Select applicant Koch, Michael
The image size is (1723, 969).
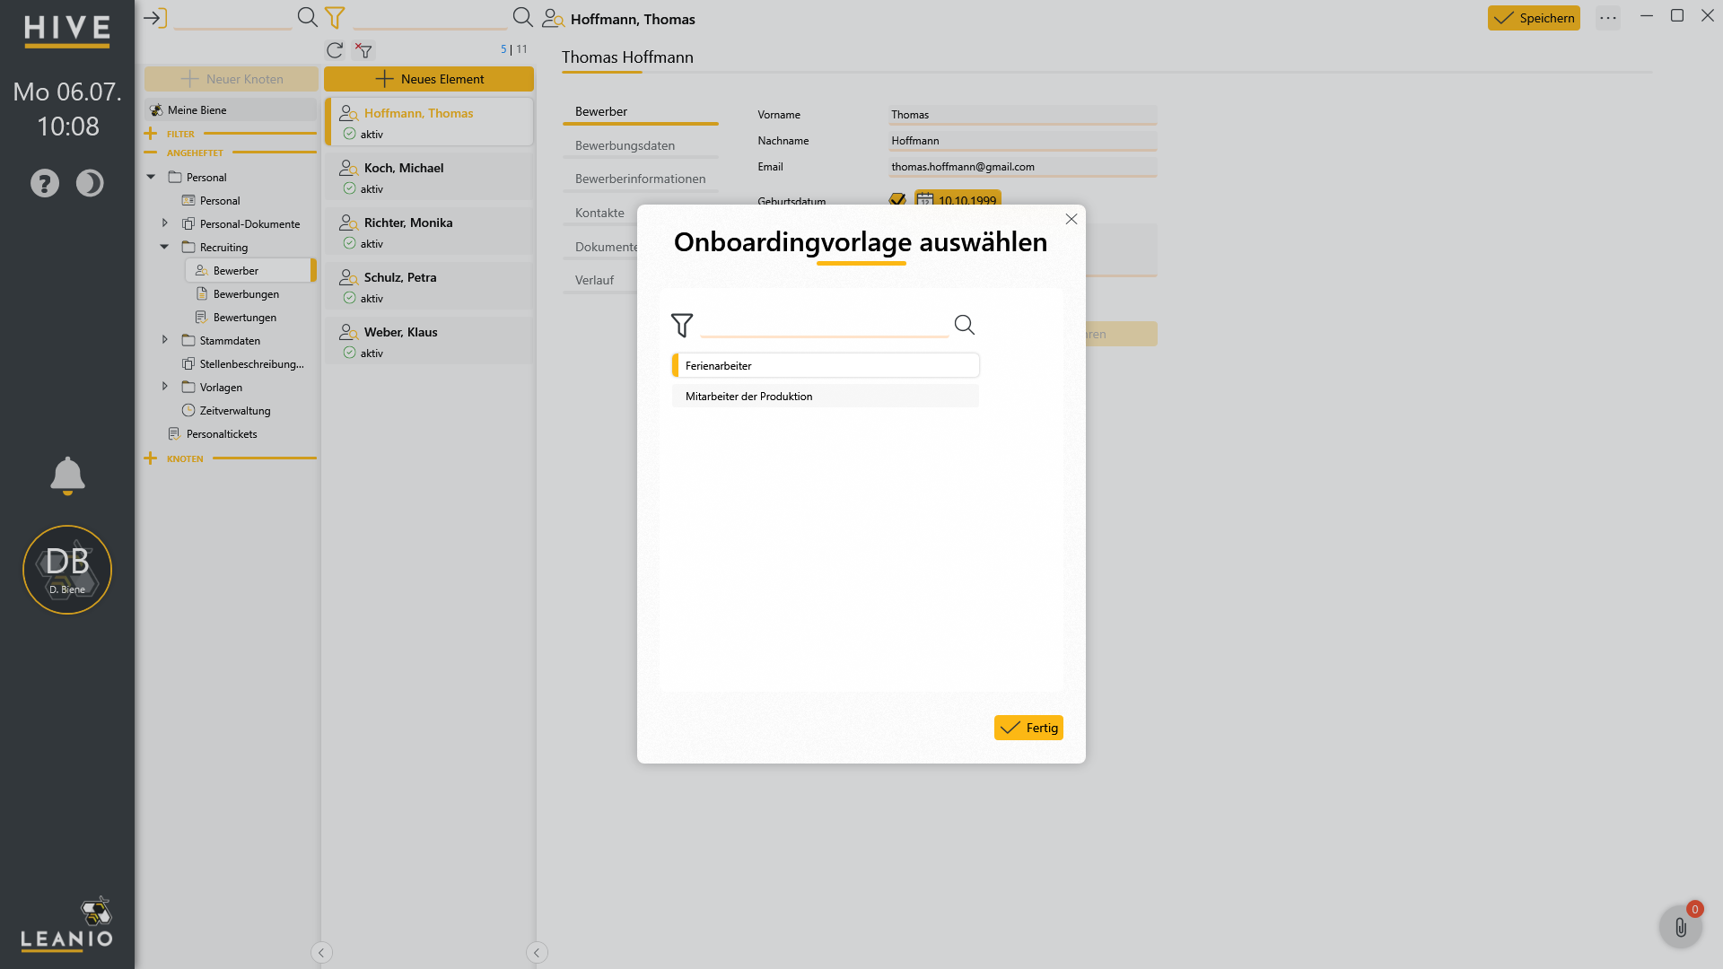[429, 177]
